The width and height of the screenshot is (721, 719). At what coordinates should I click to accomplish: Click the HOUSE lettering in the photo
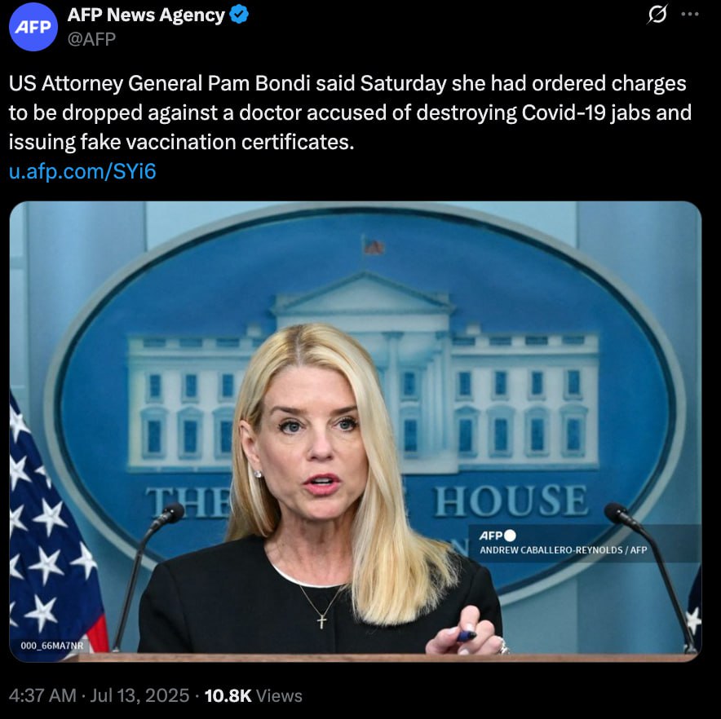(511, 501)
